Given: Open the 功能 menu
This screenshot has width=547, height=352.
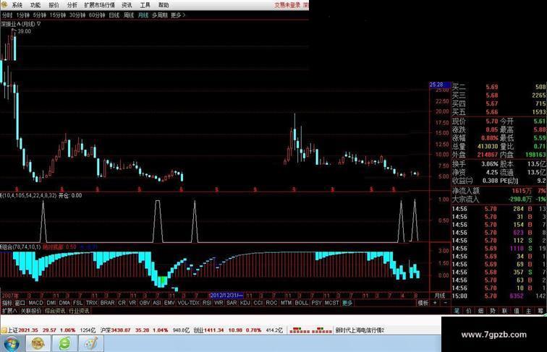Looking at the screenshot, I should coord(35,5).
